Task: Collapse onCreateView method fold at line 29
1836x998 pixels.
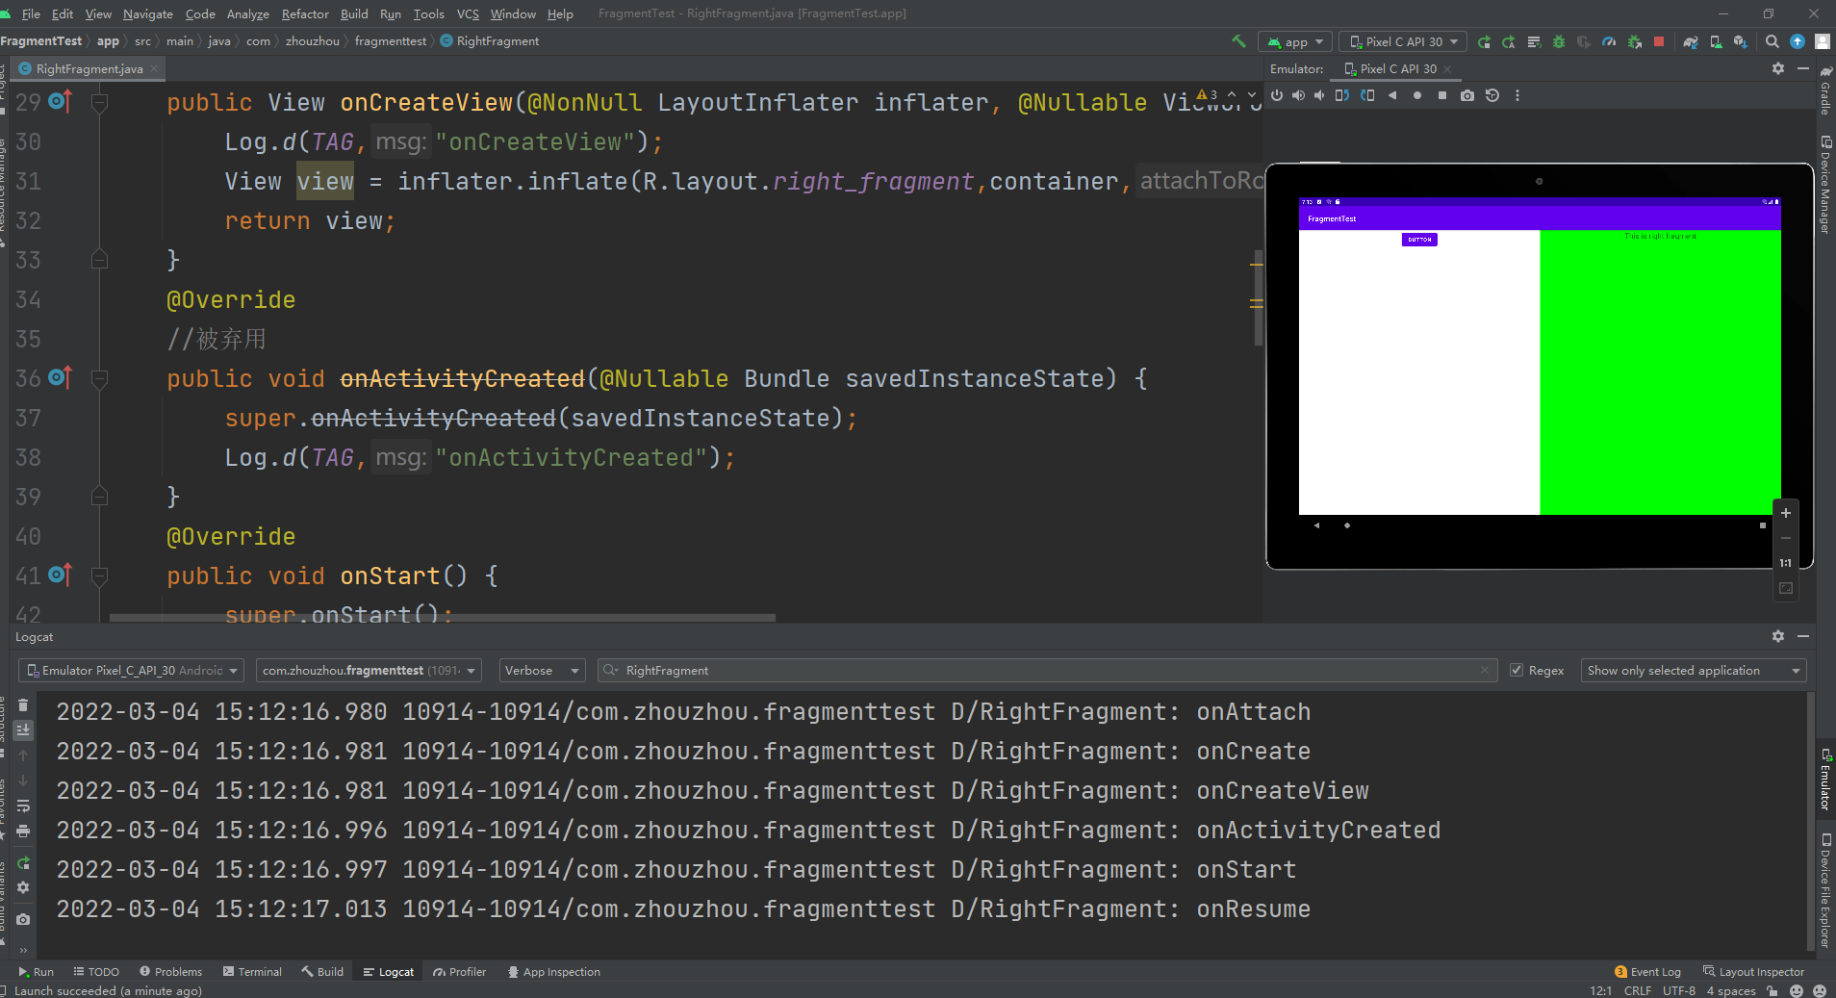Action: pos(99,102)
